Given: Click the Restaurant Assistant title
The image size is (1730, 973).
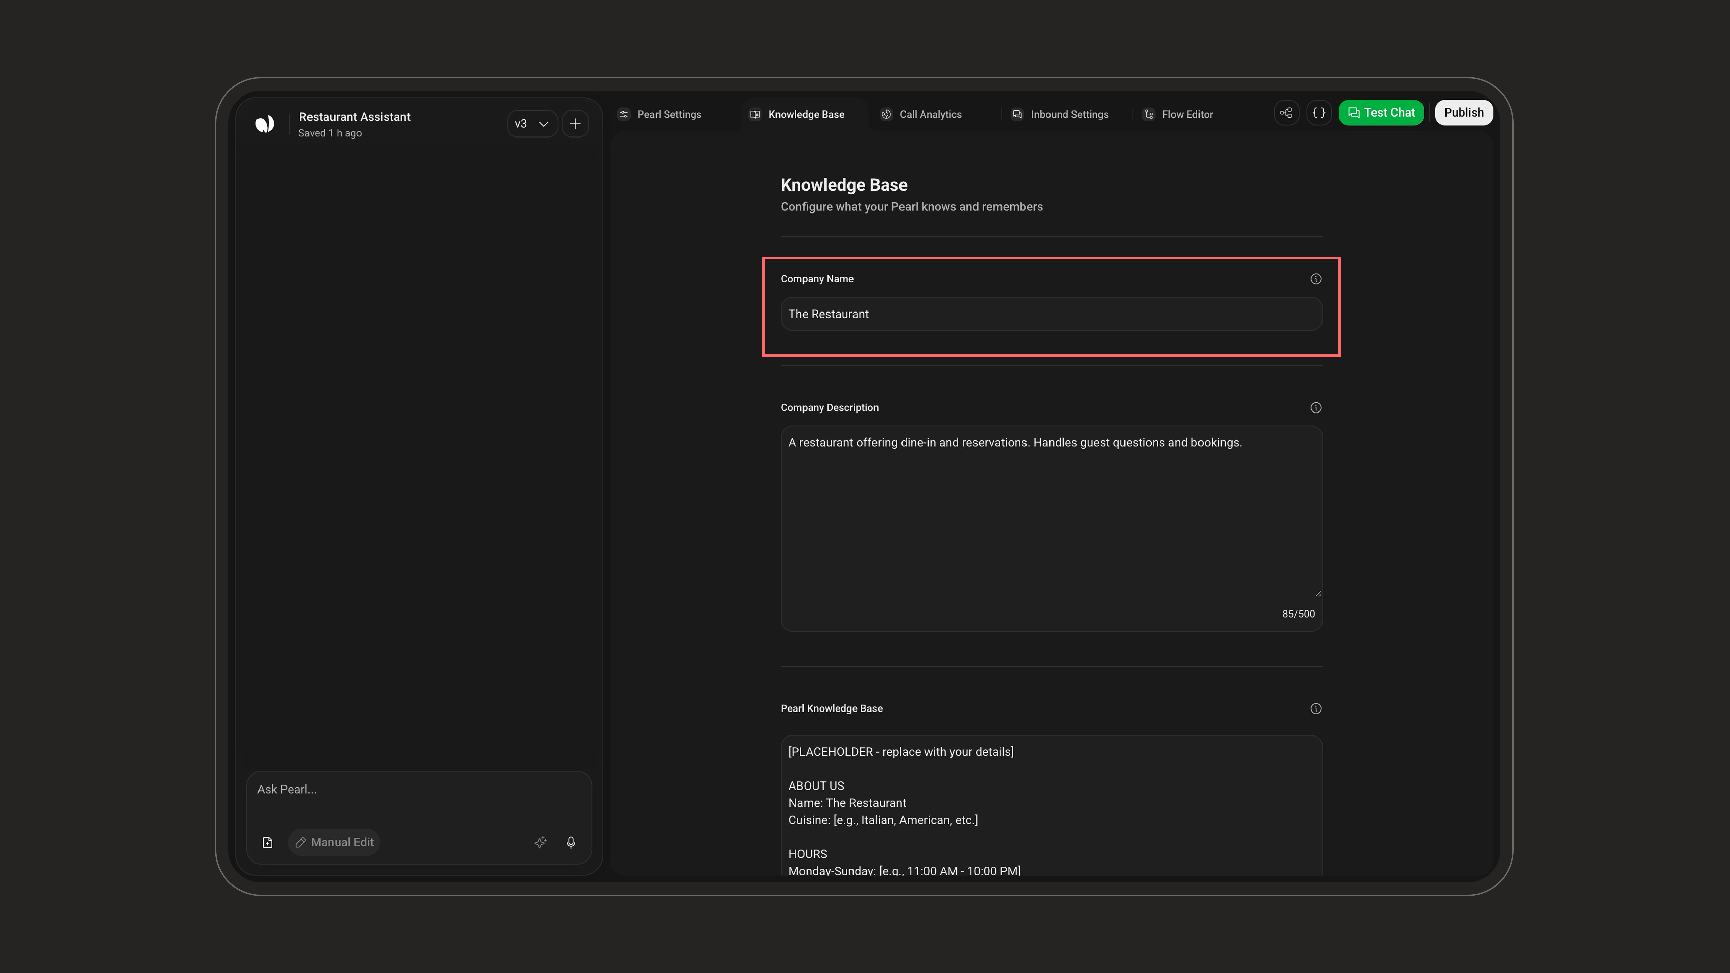Looking at the screenshot, I should tap(354, 117).
